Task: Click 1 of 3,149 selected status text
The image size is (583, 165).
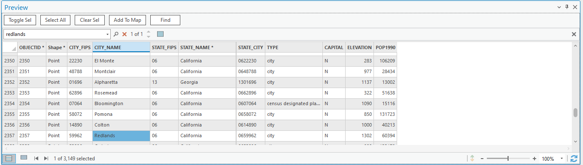Action: (x=74, y=159)
